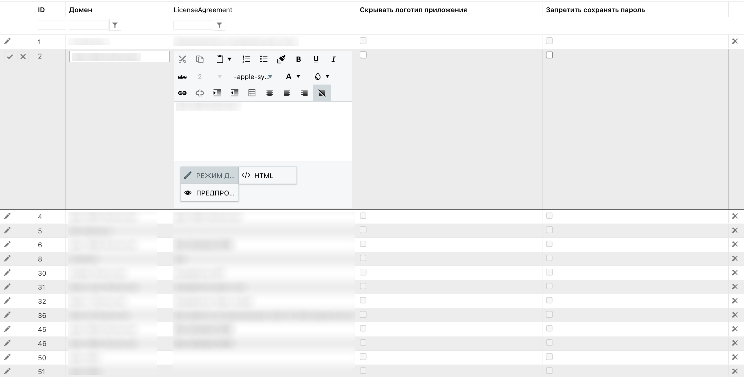Sort by the Домен column header
Image resolution: width=751 pixels, height=377 pixels.
[81, 10]
